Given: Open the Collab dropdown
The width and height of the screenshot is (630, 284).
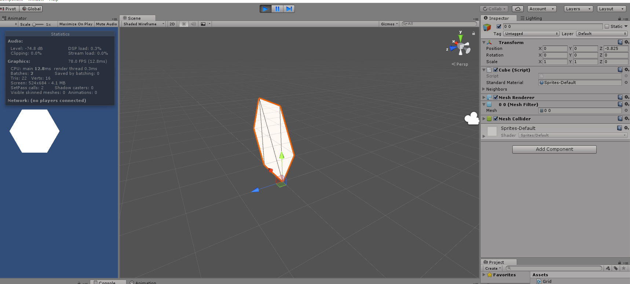Looking at the screenshot, I should (x=494, y=9).
